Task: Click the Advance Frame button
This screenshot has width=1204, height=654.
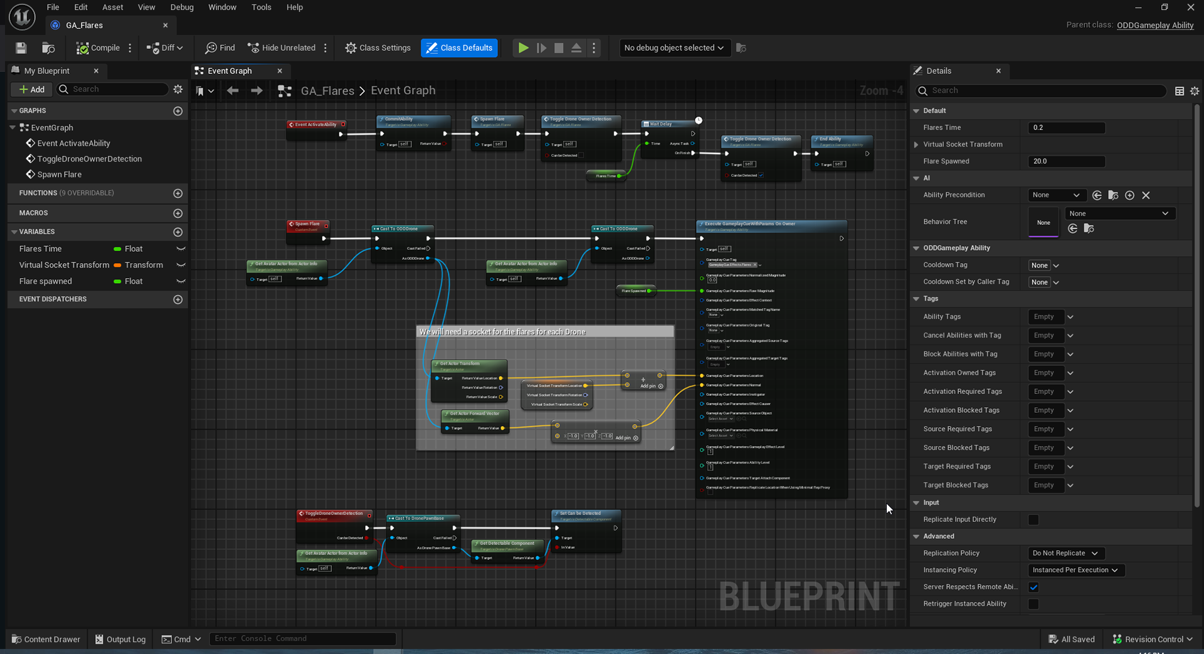Action: tap(541, 48)
